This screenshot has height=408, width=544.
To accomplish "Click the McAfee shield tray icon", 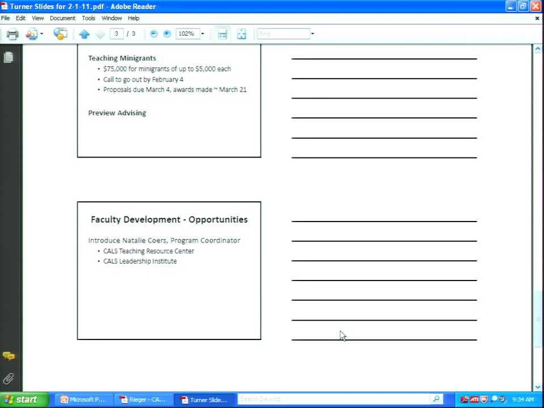I will tap(484, 399).
